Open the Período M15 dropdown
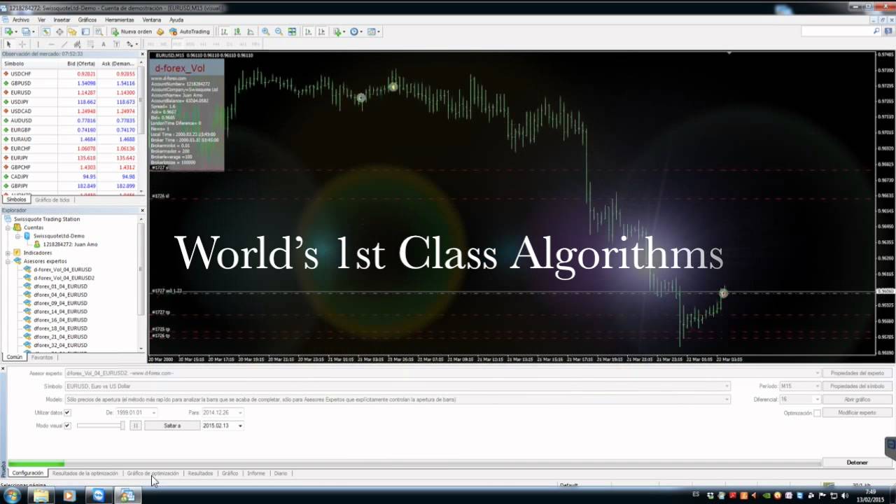The height and width of the screenshot is (504, 896). tap(800, 386)
